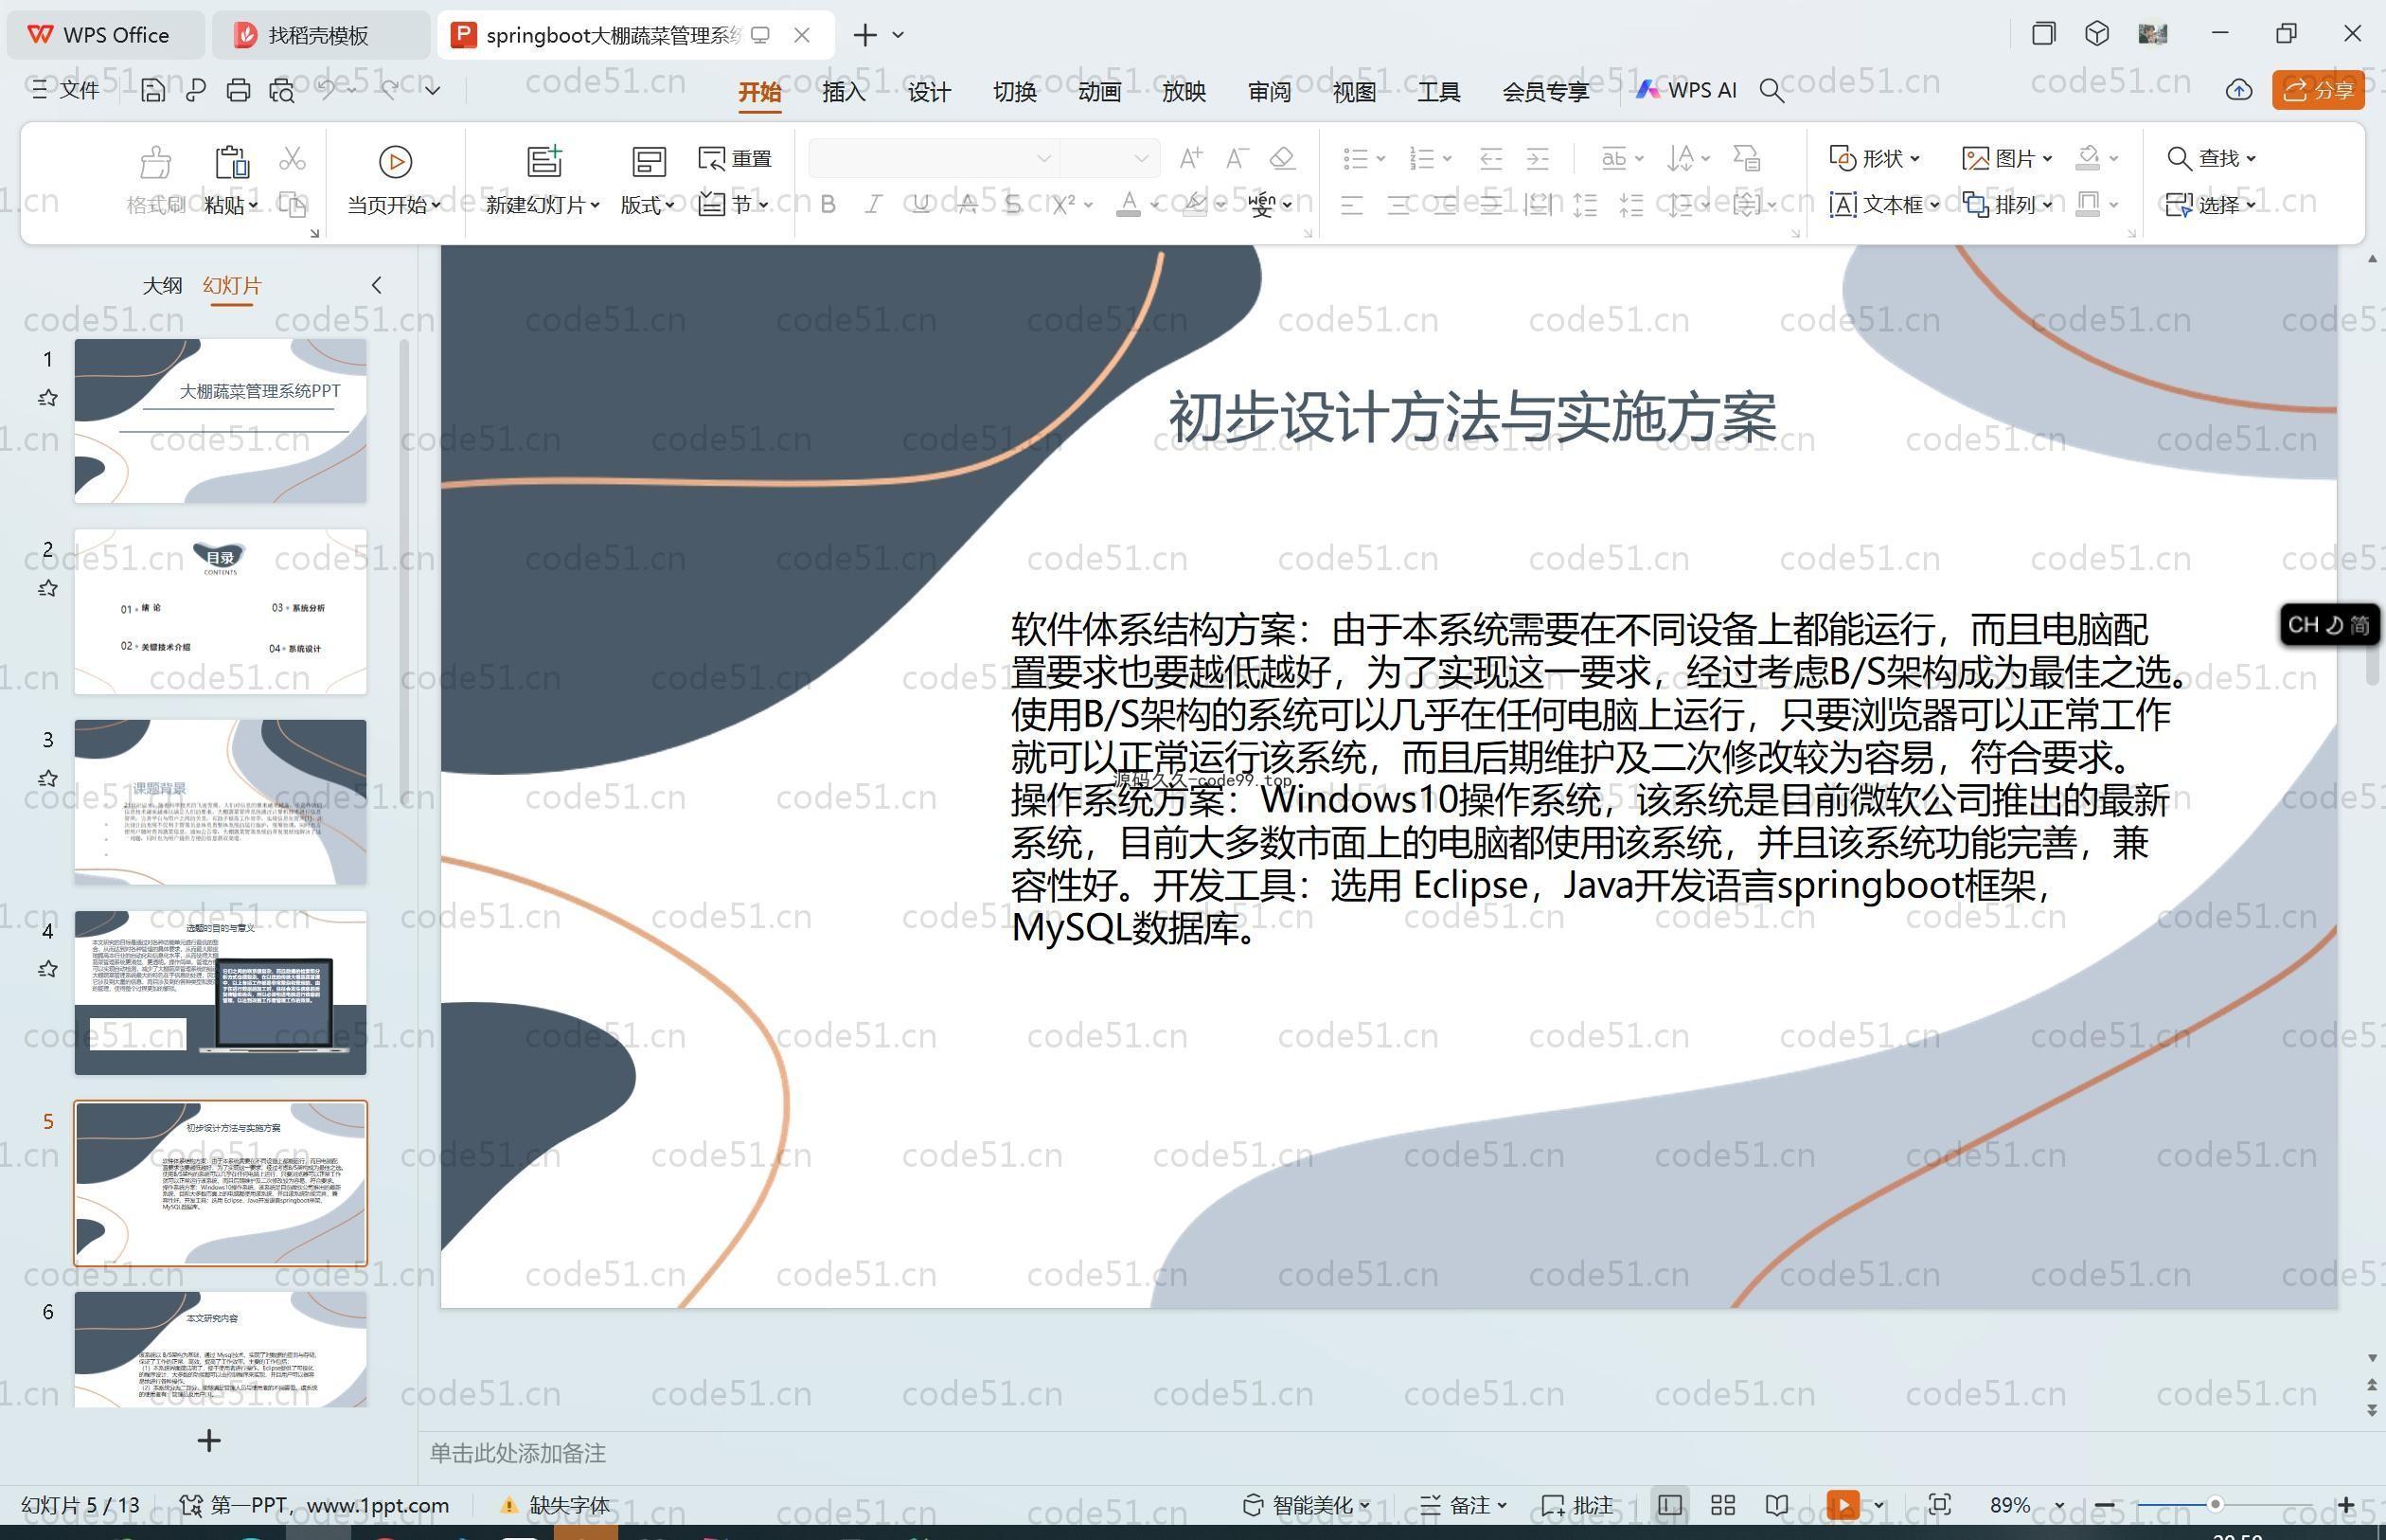Open the Picture (图片) dropdown
The height and width of the screenshot is (1540, 2386).
pos(2008,158)
